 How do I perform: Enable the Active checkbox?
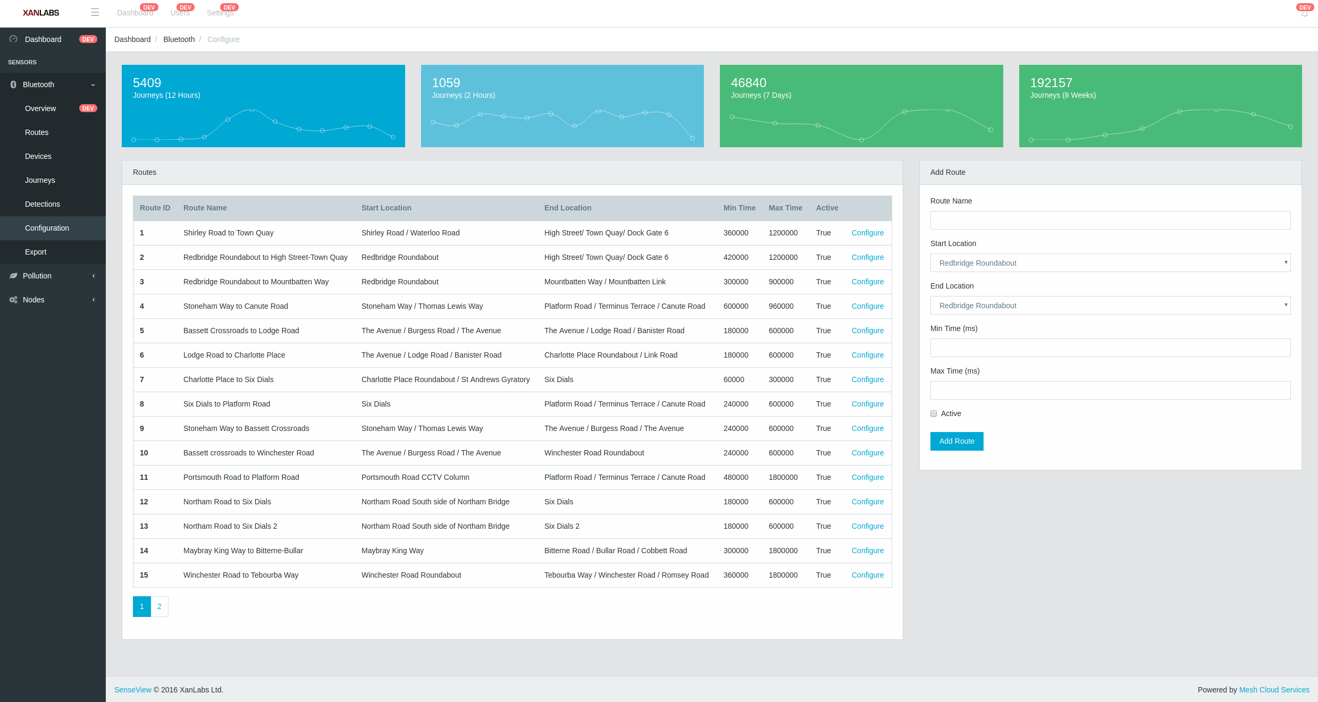tap(934, 413)
